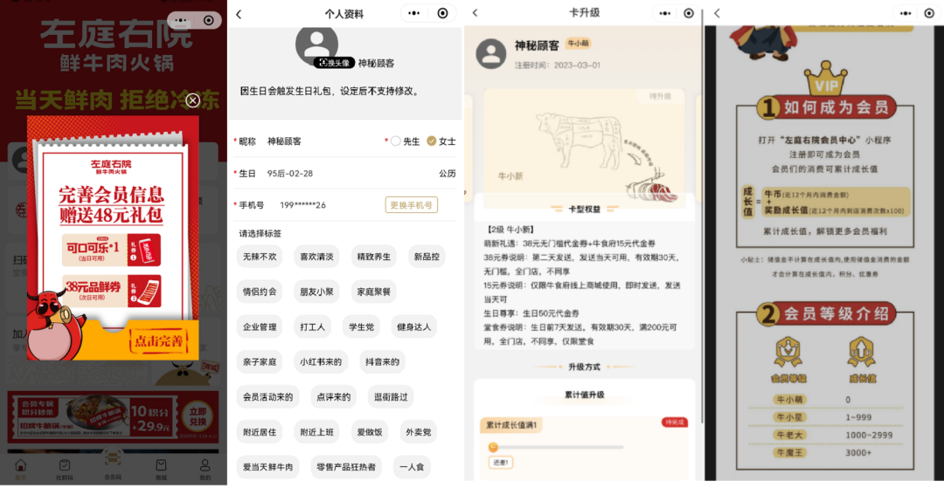Select the 可口可乐*1 coupon on the popup

coord(111,250)
